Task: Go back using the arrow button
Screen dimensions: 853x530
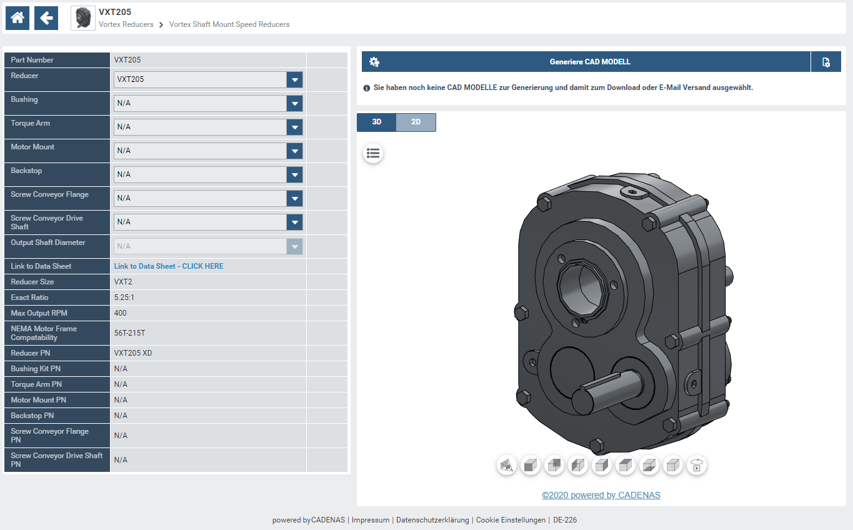Action: click(46, 18)
